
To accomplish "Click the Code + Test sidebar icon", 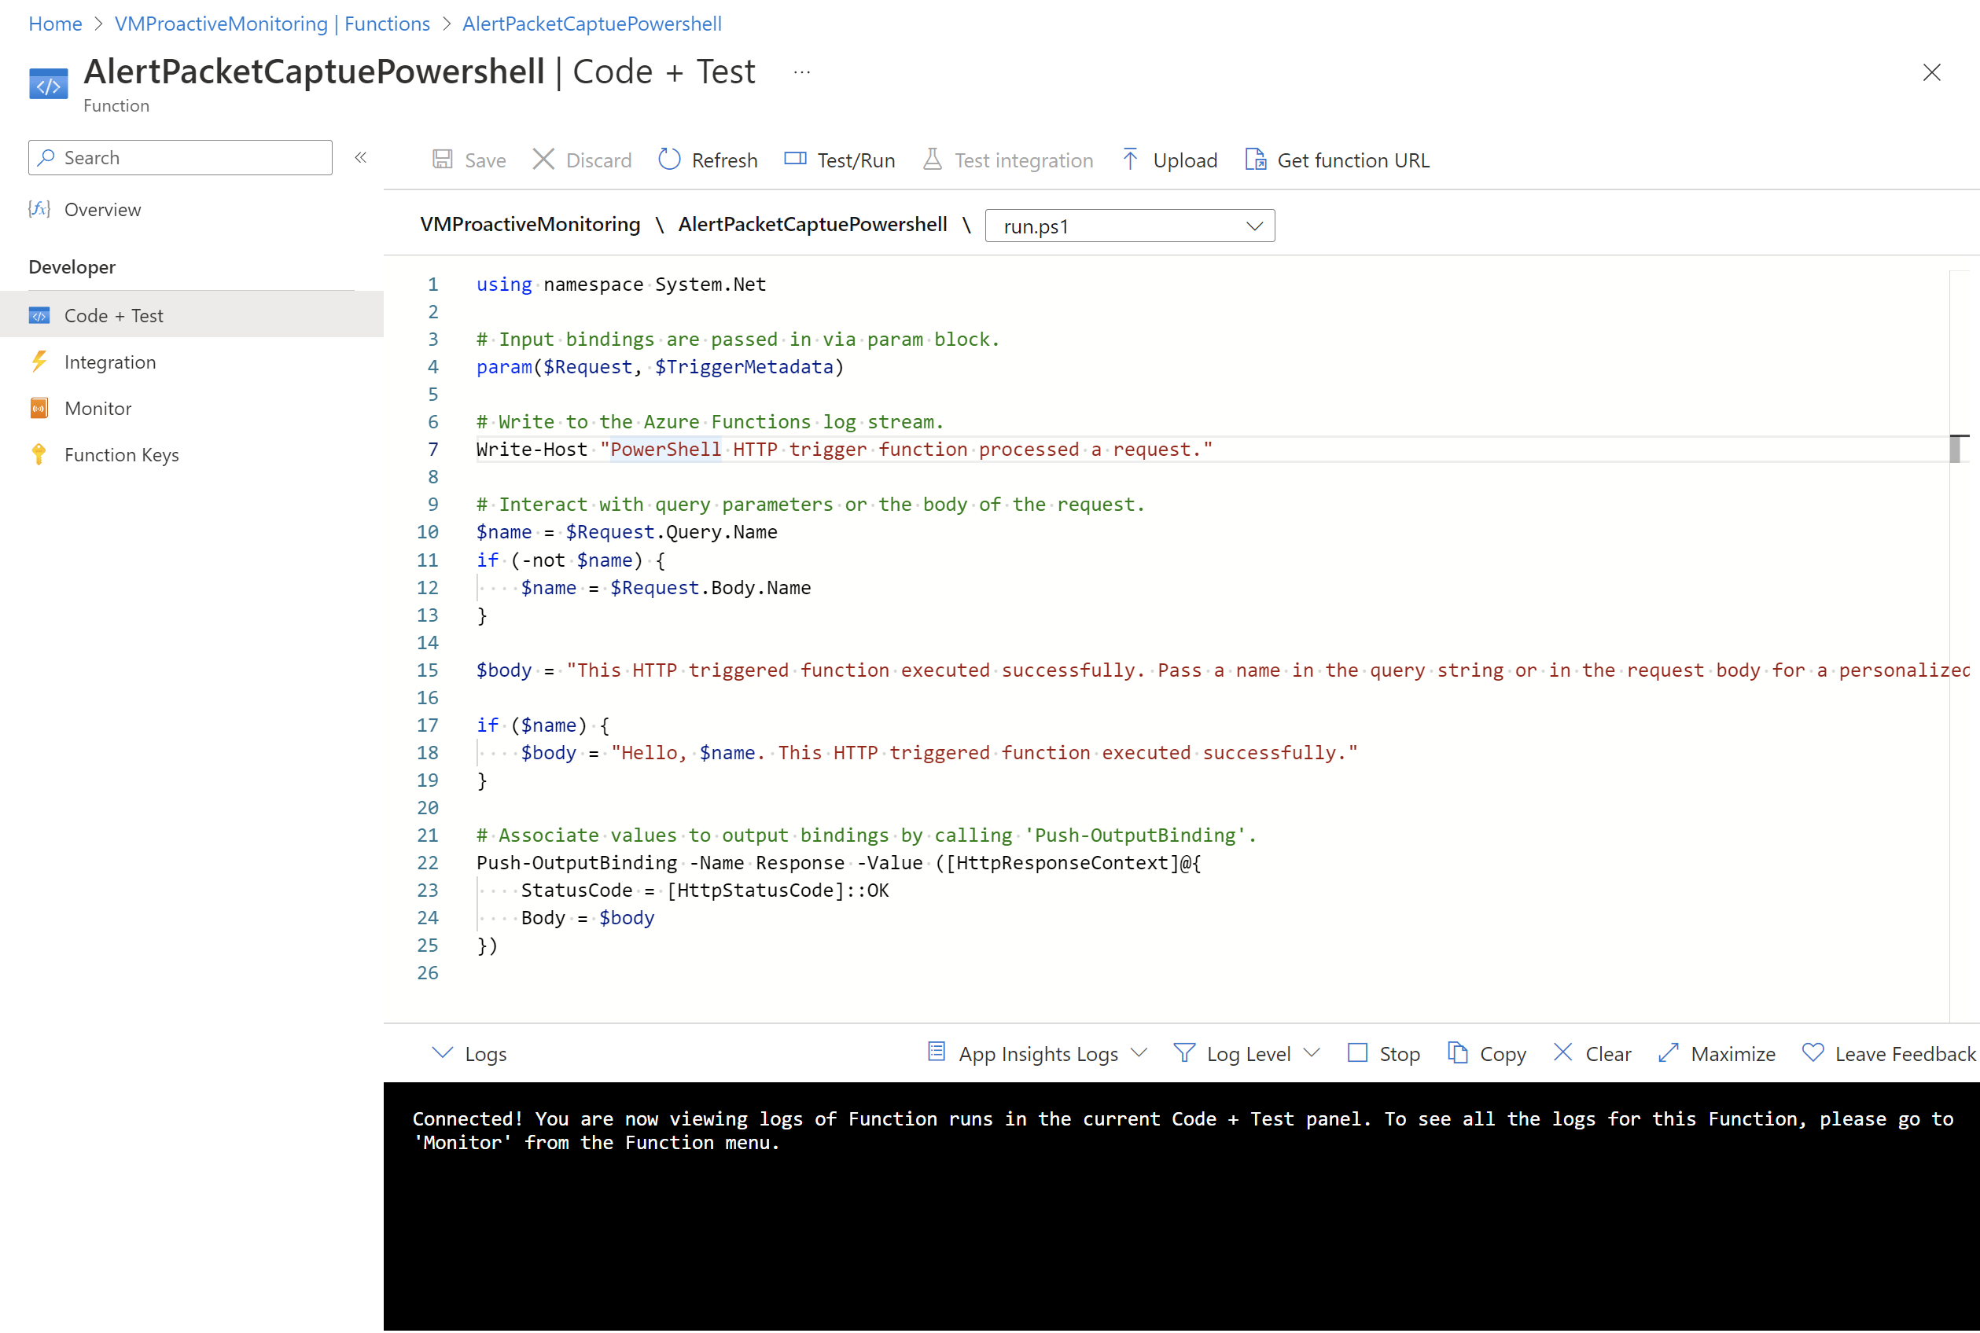I will pos(40,314).
